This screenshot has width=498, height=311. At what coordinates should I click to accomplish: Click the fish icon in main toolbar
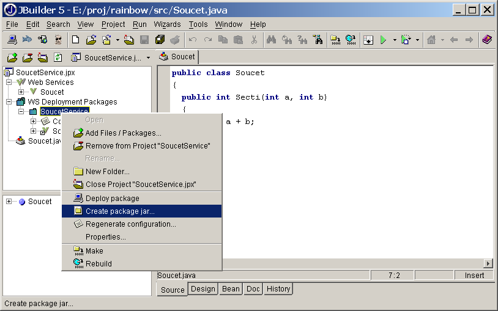click(x=28, y=40)
